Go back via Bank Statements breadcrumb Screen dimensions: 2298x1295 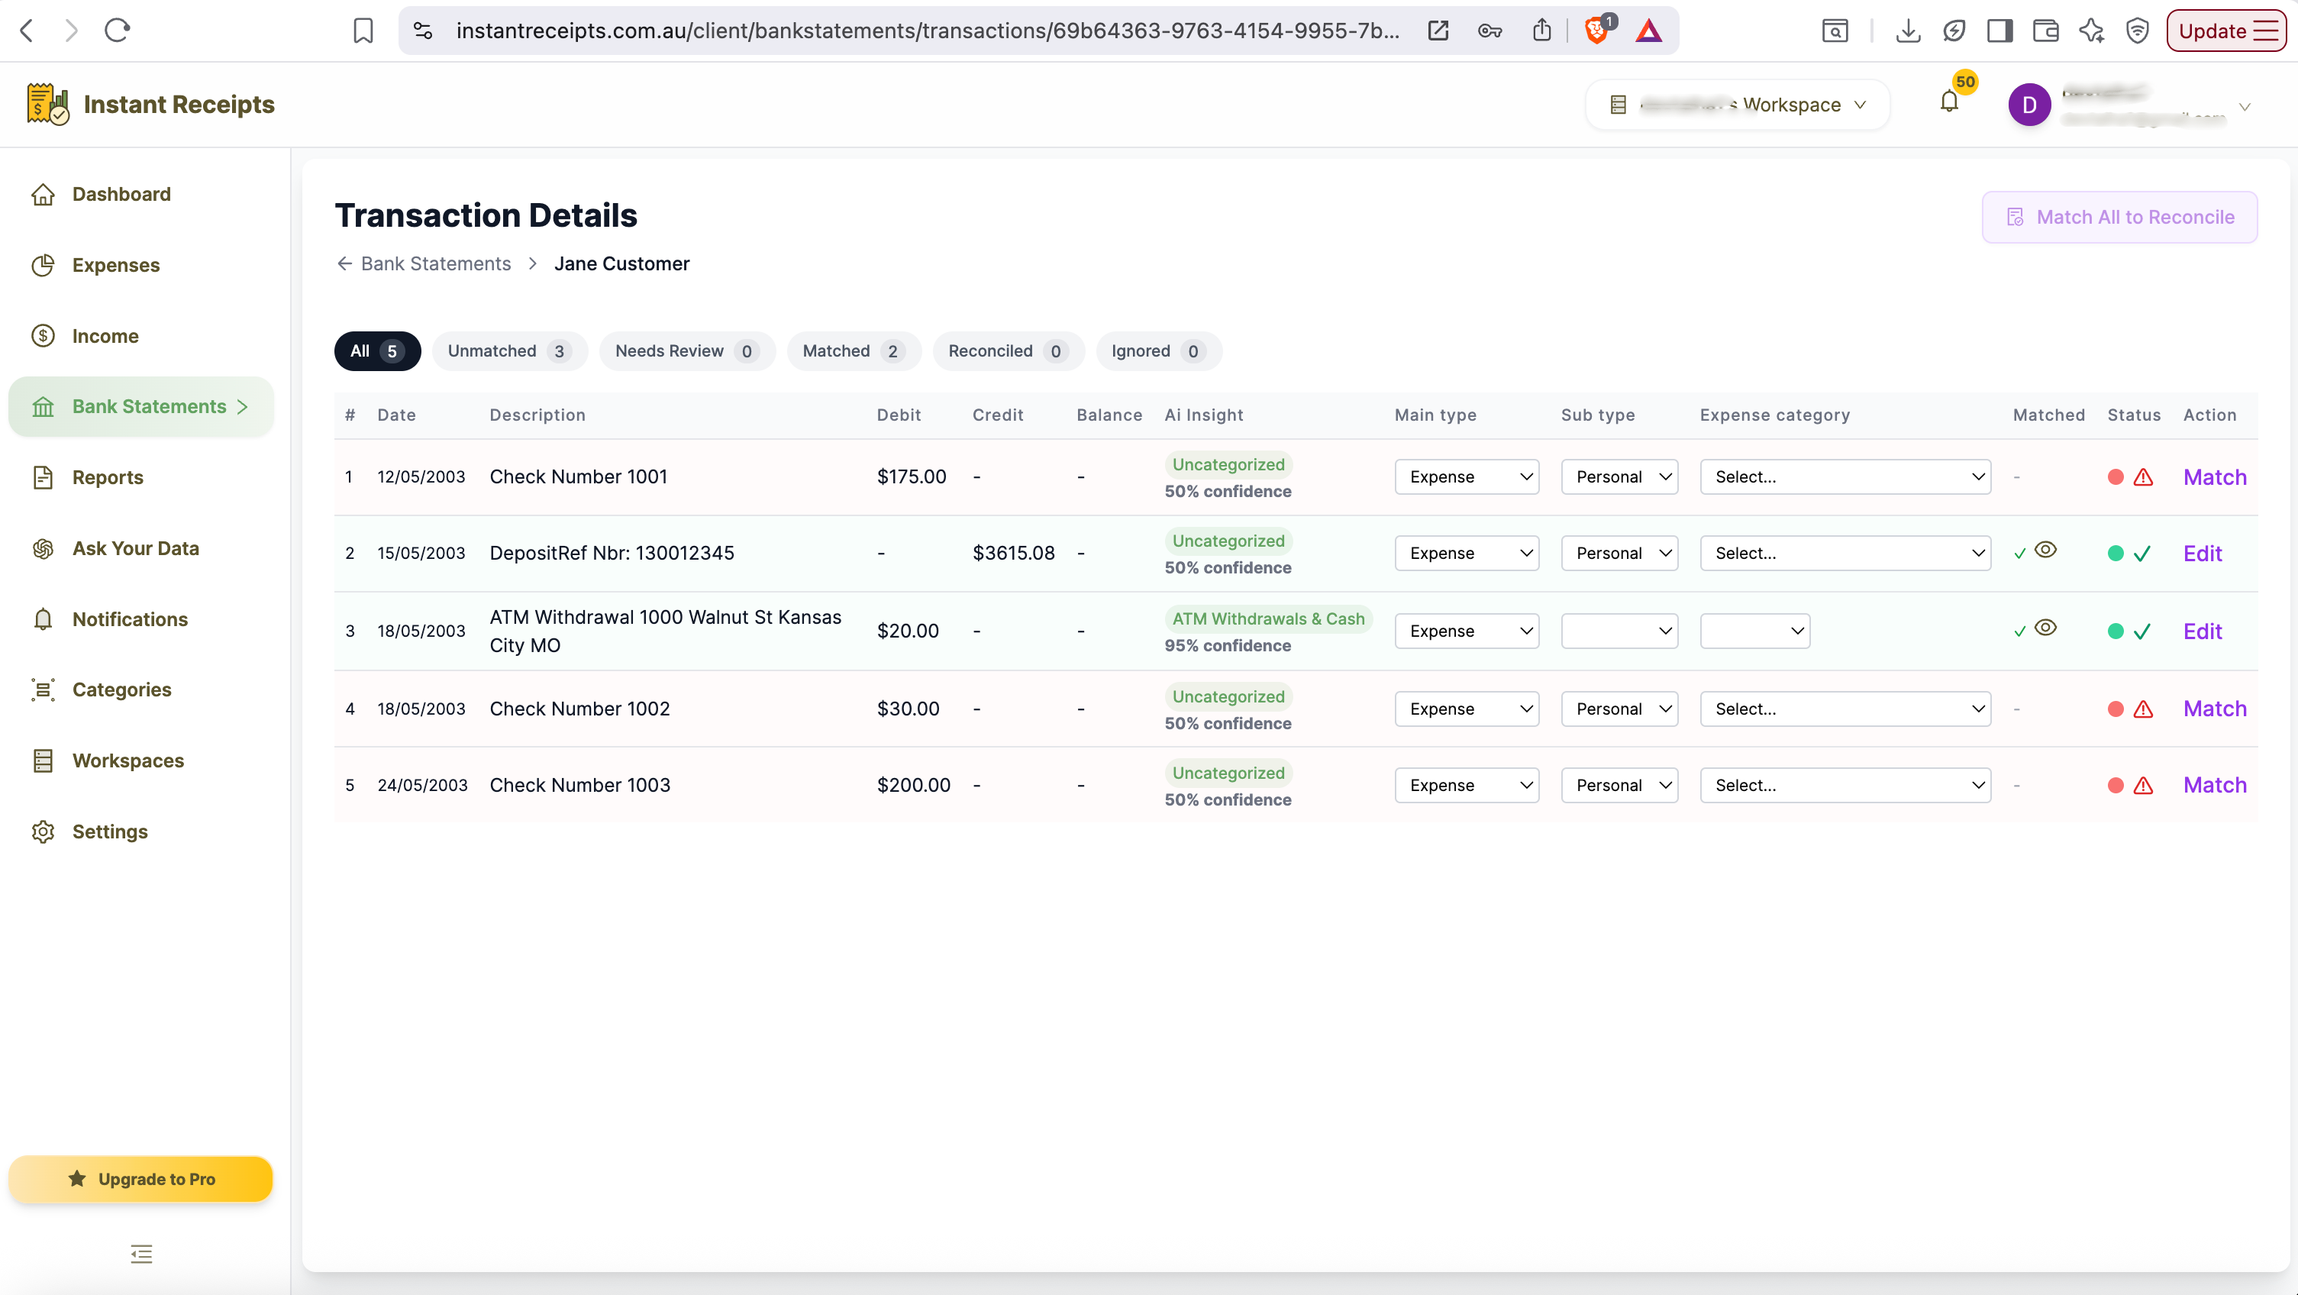point(424,263)
